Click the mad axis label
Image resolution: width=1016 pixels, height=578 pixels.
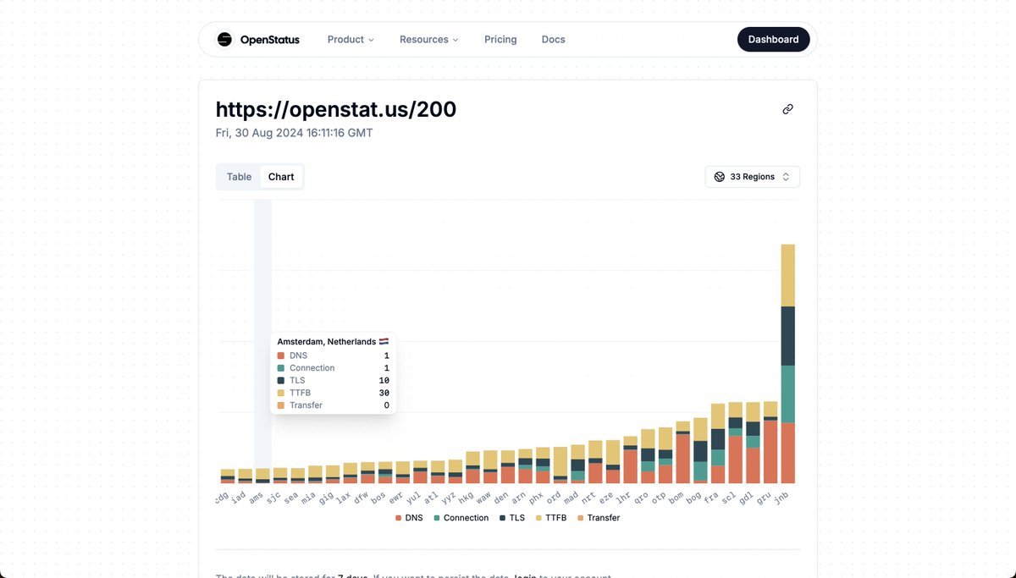point(571,497)
